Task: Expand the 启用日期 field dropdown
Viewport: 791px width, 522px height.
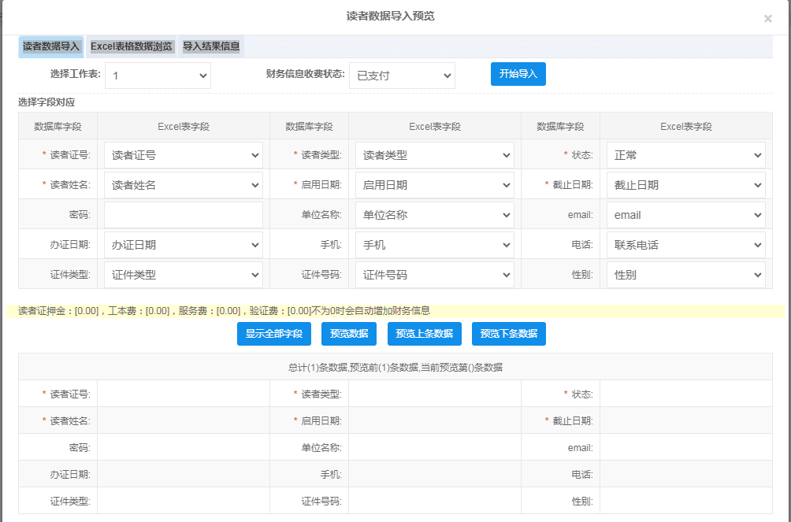Action: point(435,185)
